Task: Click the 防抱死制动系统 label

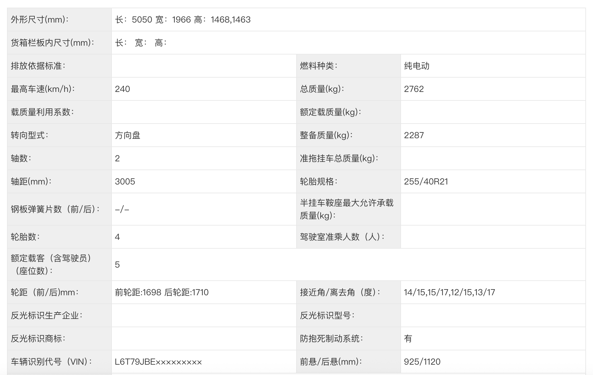Action: (x=331, y=339)
